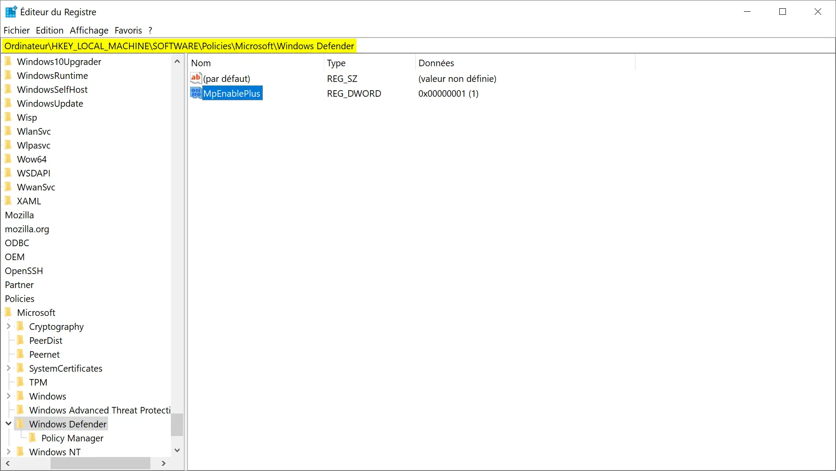Select the WindowsRuntime key
Image resolution: width=836 pixels, height=471 pixels.
[x=52, y=75]
